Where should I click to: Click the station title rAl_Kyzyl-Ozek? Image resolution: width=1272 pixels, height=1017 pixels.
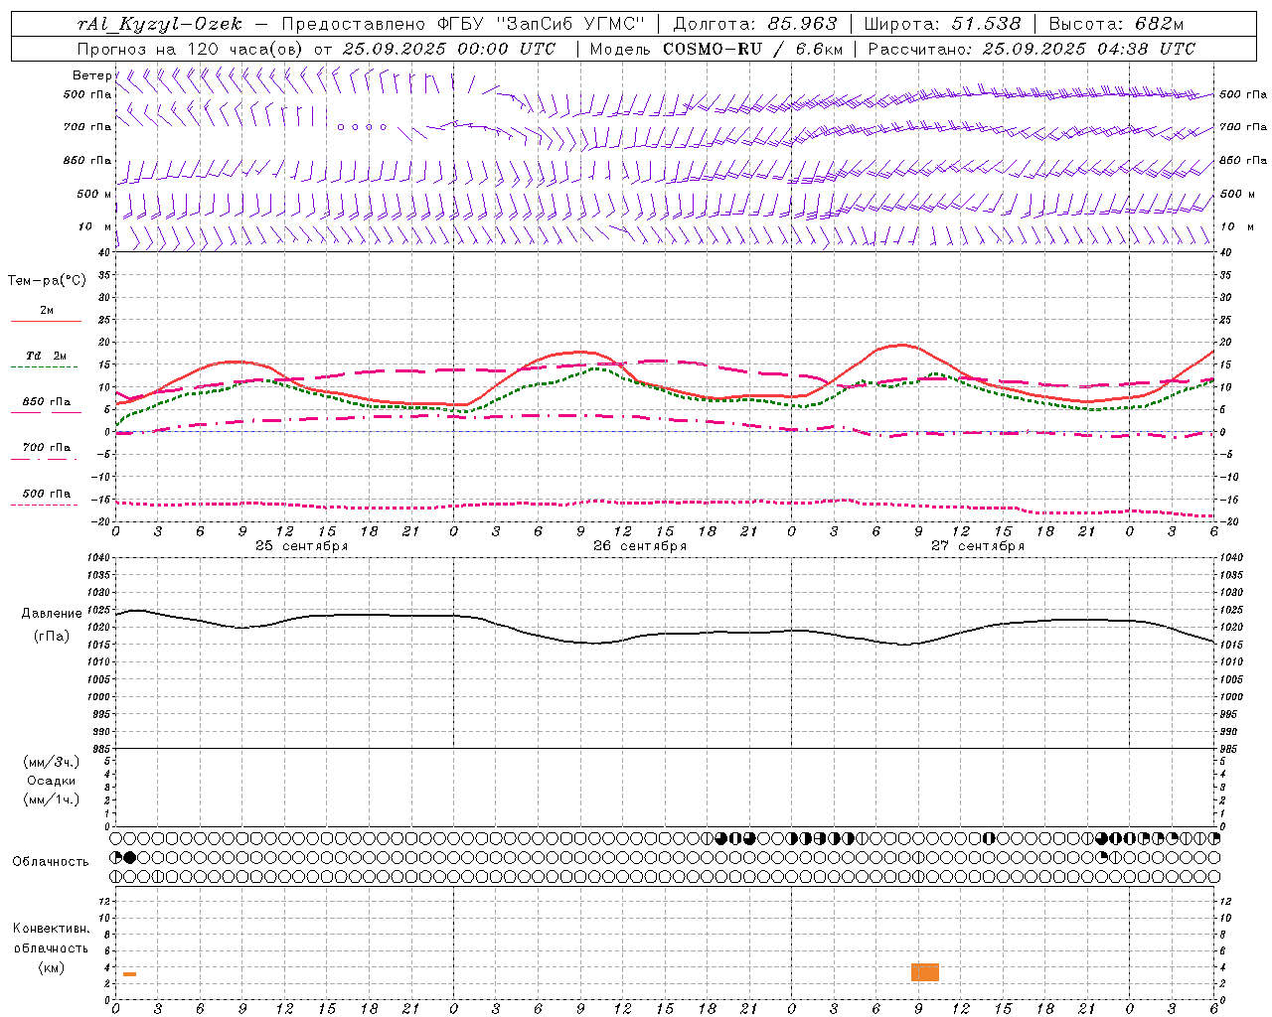[159, 24]
